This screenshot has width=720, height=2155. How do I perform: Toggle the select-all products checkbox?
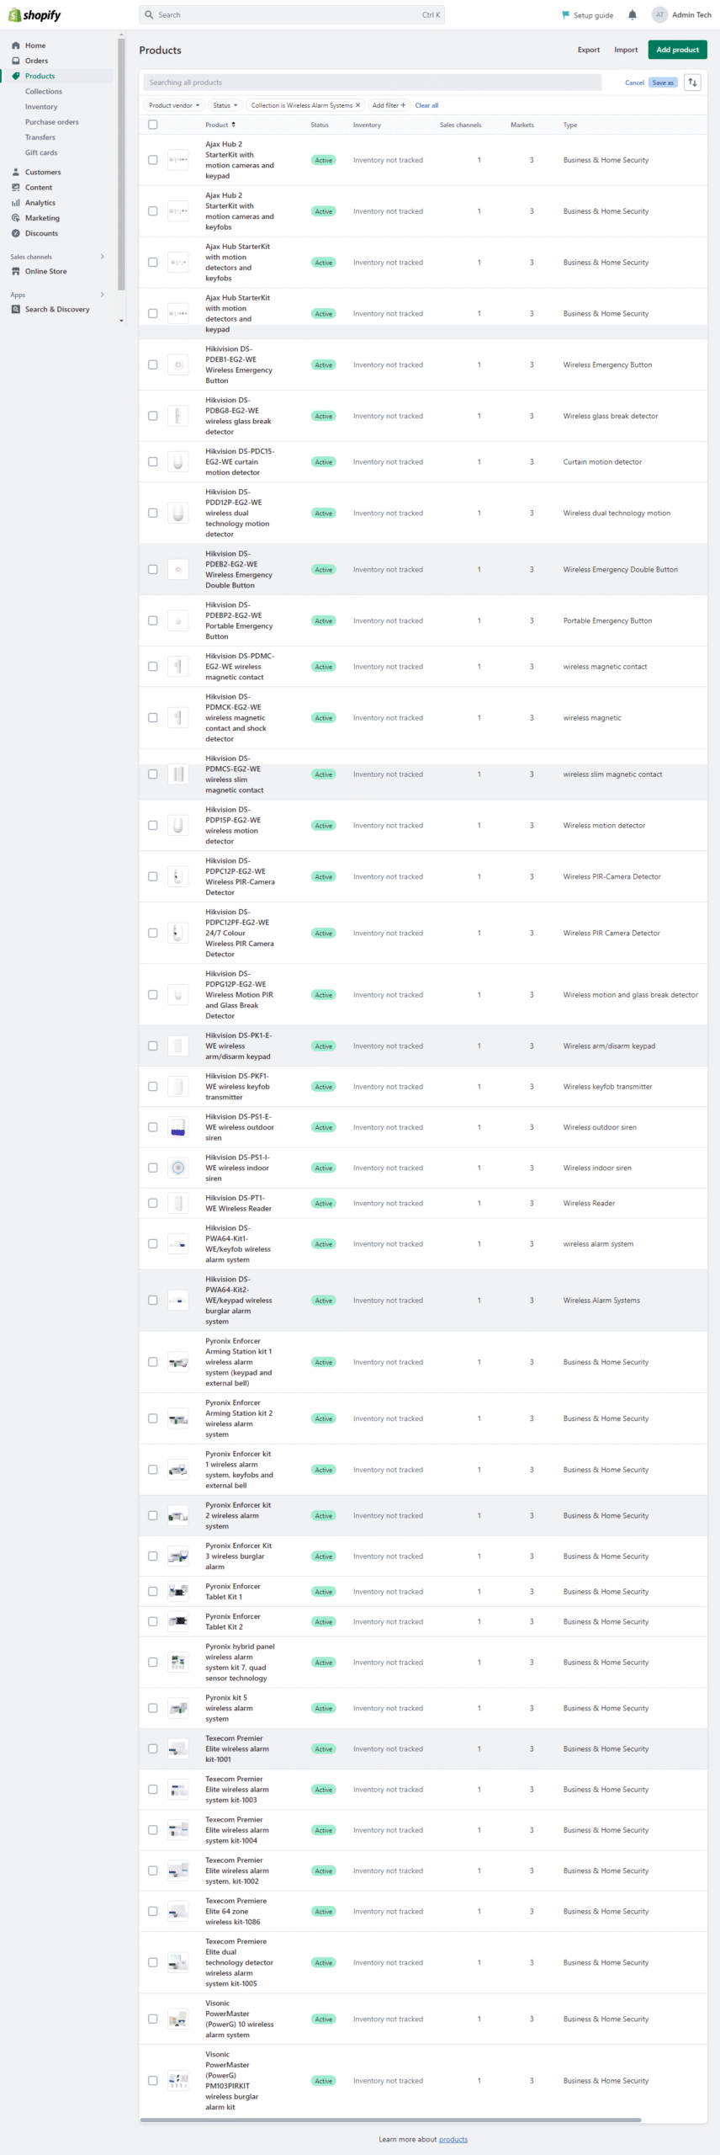click(x=152, y=125)
